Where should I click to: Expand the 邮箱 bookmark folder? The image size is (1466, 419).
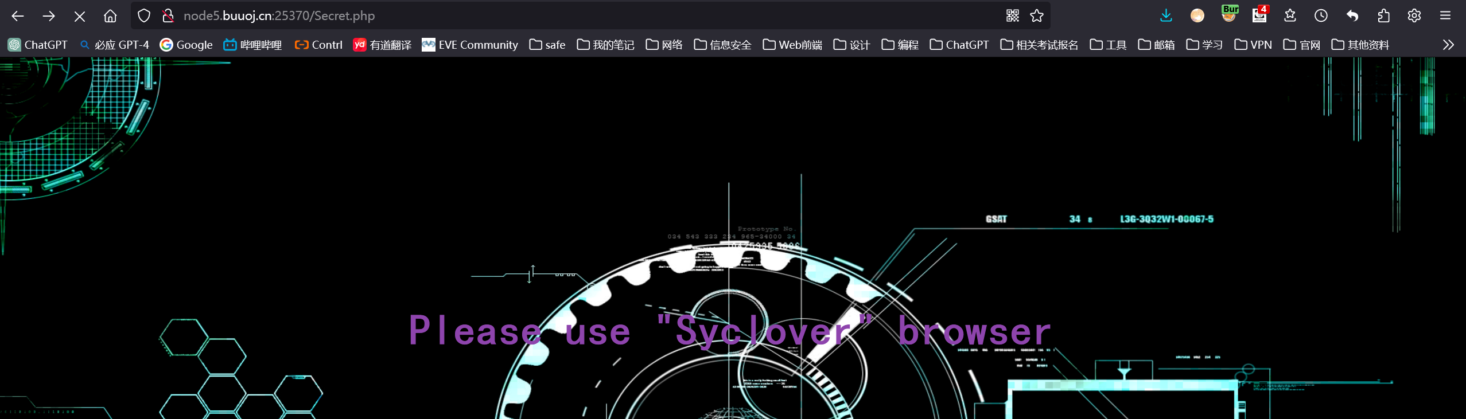click(1156, 45)
